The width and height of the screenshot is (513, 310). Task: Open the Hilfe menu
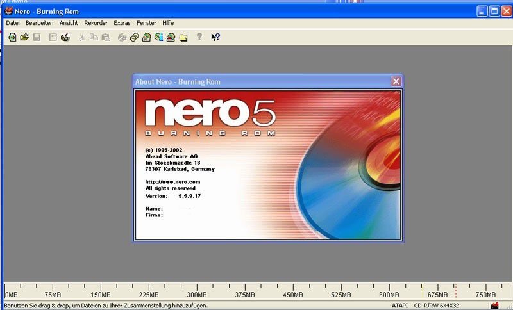click(x=168, y=23)
